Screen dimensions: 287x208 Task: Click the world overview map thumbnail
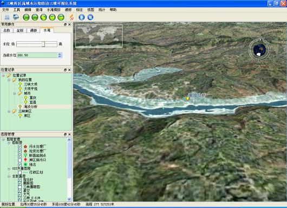pos(99,36)
